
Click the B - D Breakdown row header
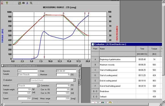click(x=95, y=91)
